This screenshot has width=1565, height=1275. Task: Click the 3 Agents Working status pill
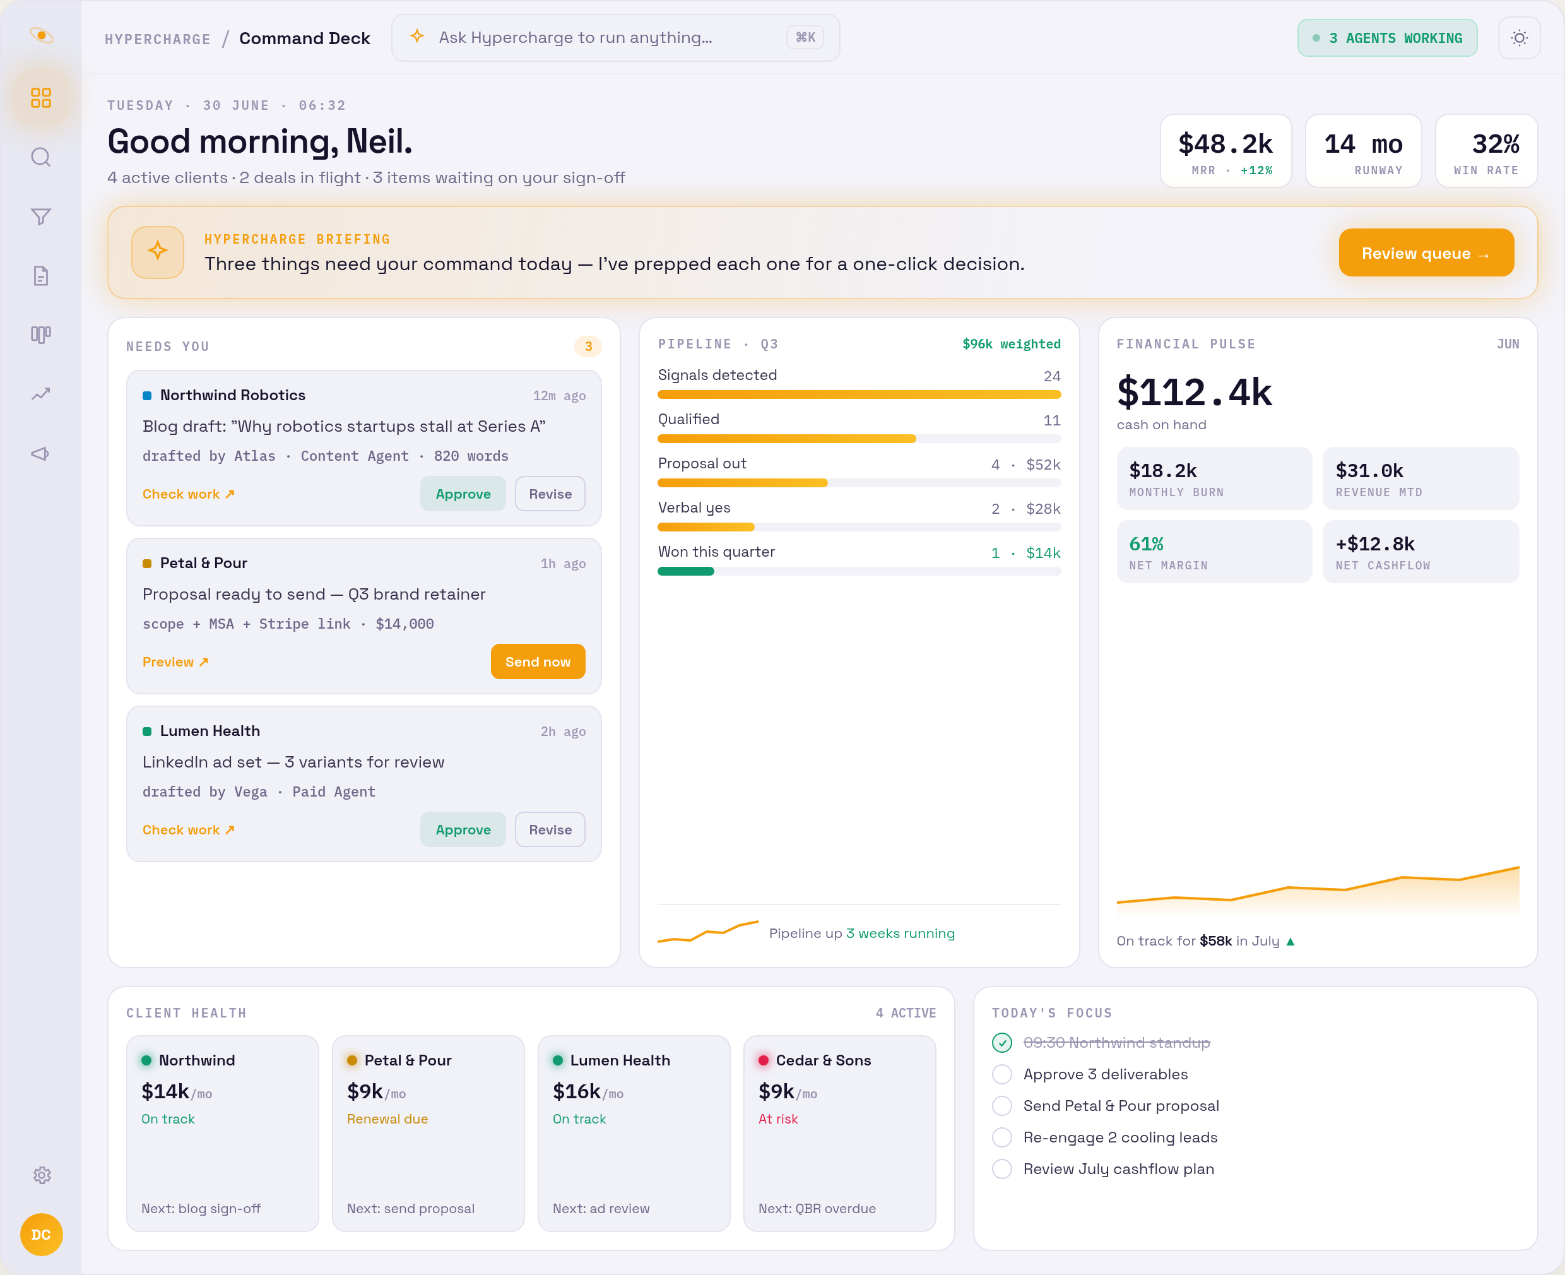(1387, 39)
